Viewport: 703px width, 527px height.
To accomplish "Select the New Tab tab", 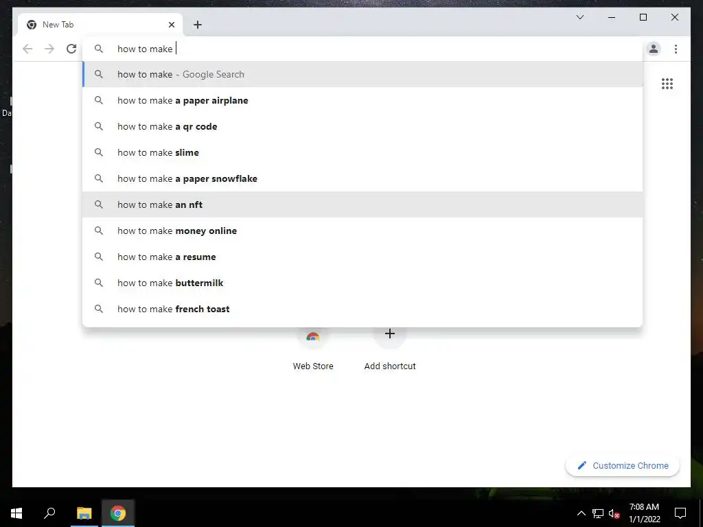I will [100, 25].
